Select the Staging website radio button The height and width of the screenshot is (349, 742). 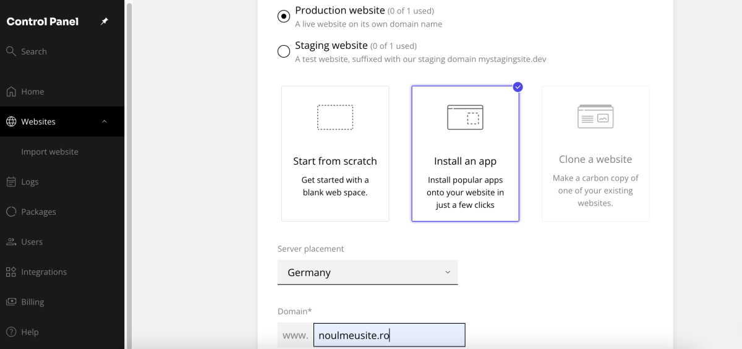(284, 51)
